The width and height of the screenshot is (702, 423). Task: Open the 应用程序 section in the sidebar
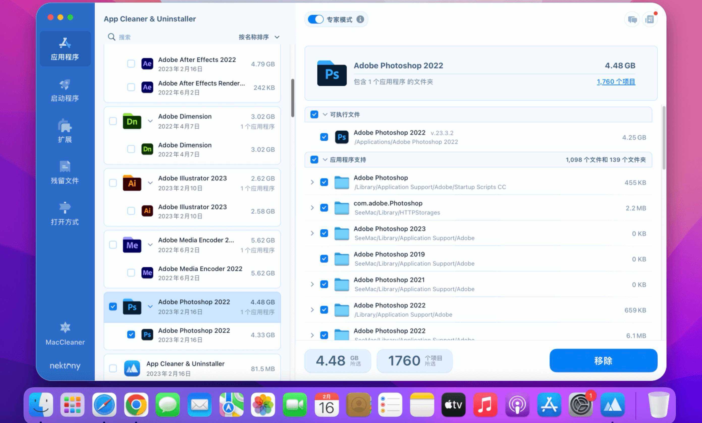(65, 48)
